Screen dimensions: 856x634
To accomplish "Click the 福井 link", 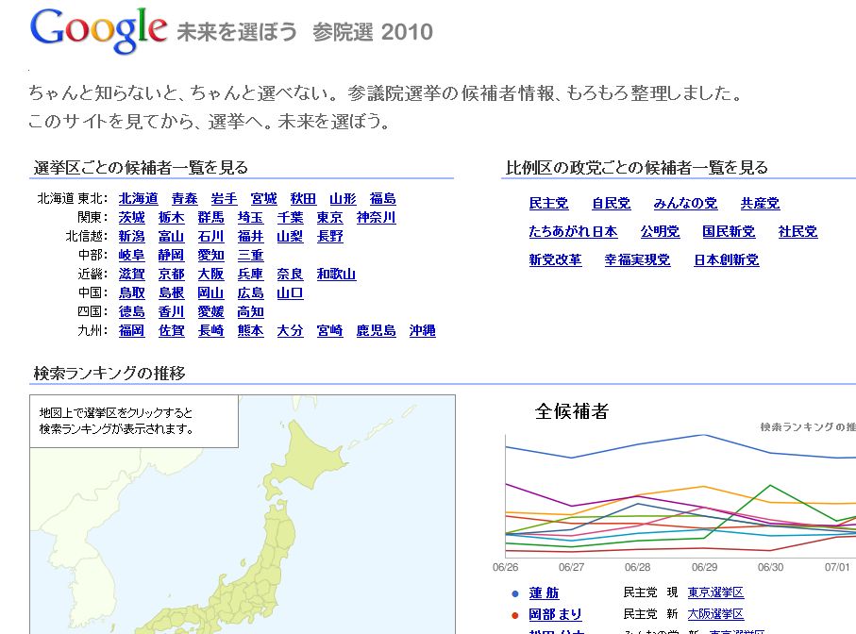I will pyautogui.click(x=251, y=236).
